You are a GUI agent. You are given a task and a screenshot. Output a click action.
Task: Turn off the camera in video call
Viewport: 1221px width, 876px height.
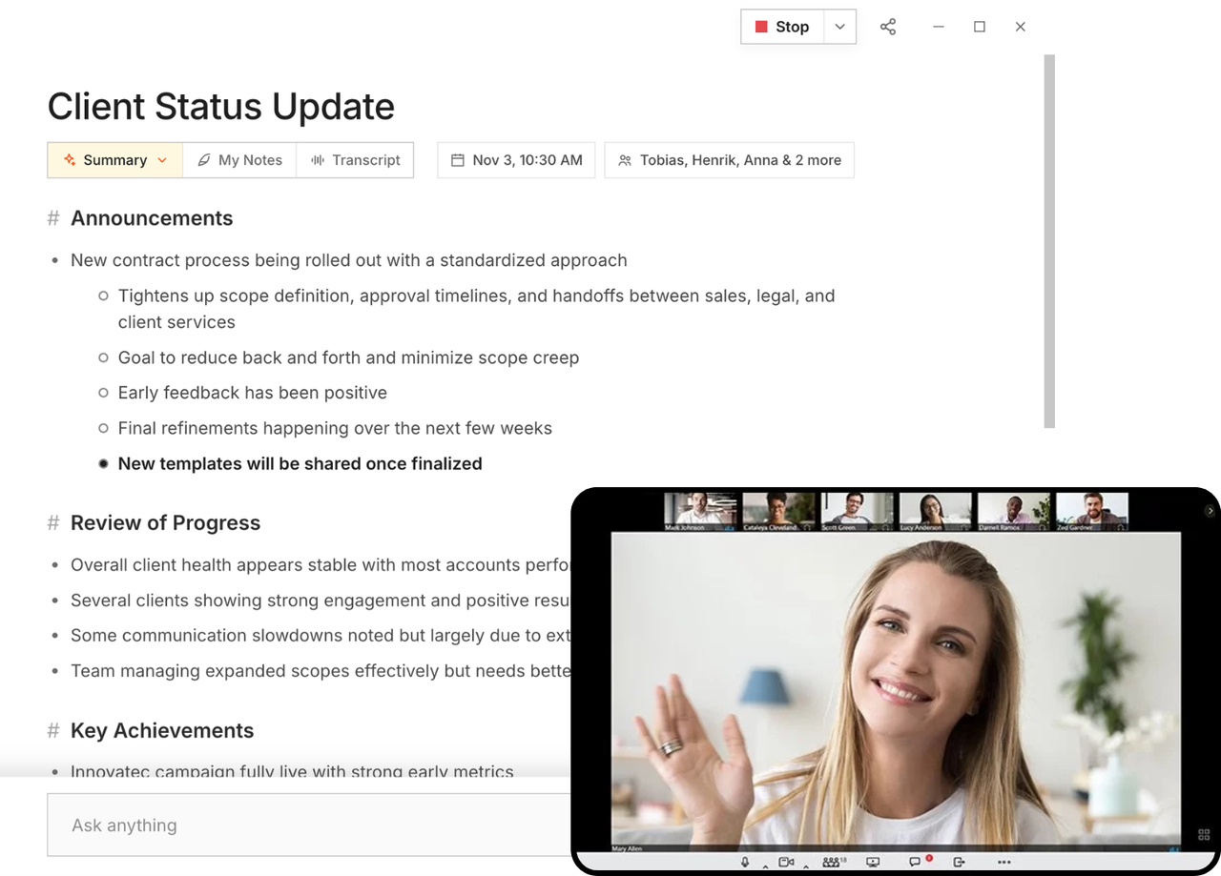click(786, 862)
